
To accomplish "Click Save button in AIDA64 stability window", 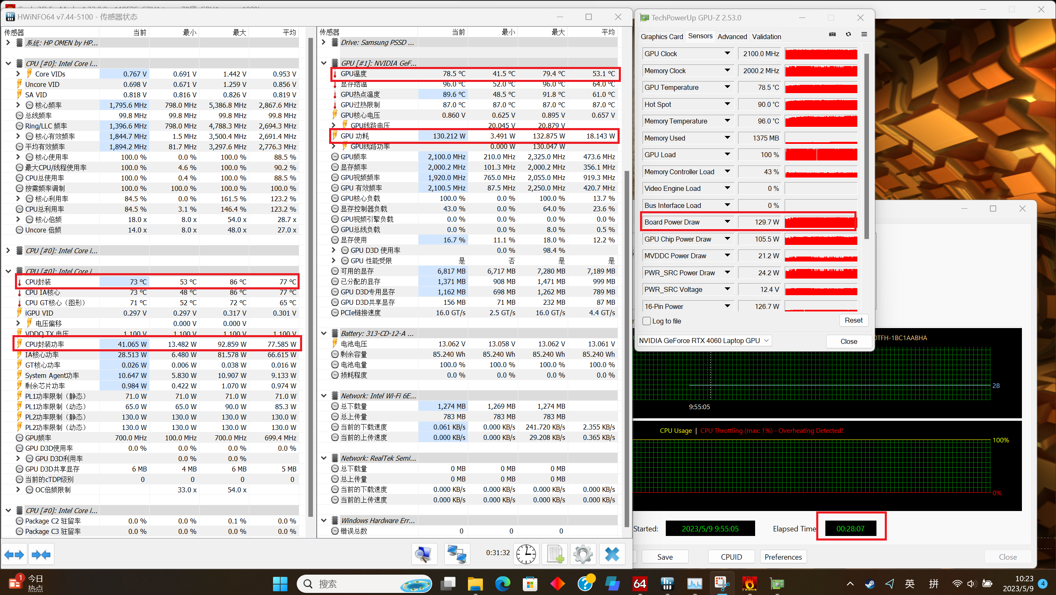I will (665, 557).
